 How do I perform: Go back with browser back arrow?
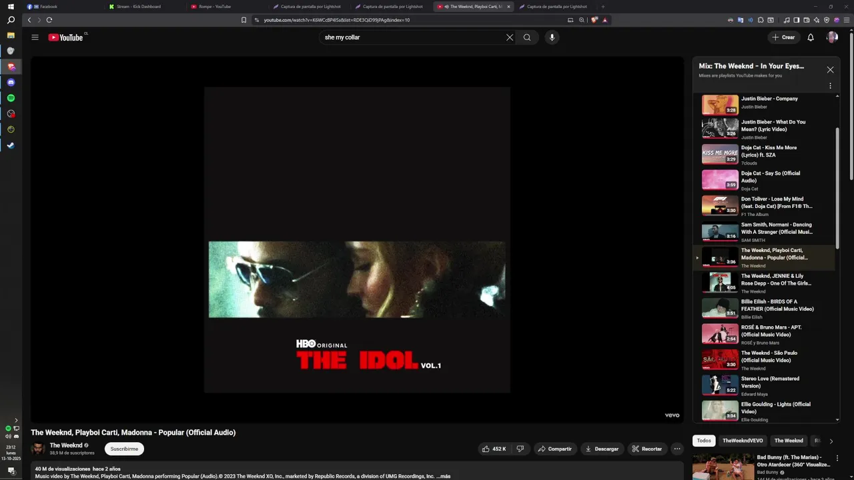click(x=29, y=20)
